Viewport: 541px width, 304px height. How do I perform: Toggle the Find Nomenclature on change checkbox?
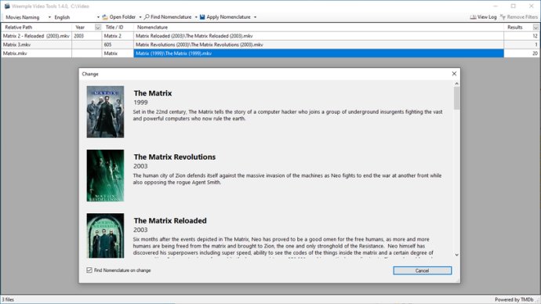[89, 270]
